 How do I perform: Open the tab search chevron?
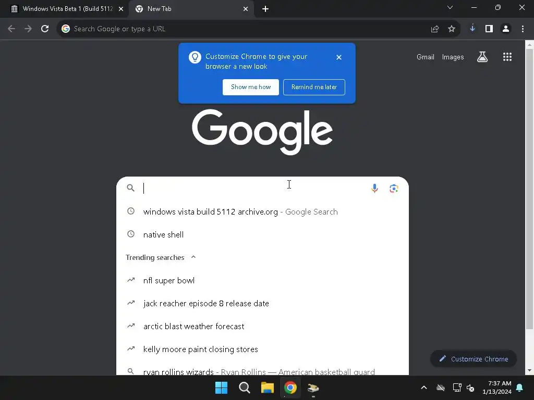(450, 7)
